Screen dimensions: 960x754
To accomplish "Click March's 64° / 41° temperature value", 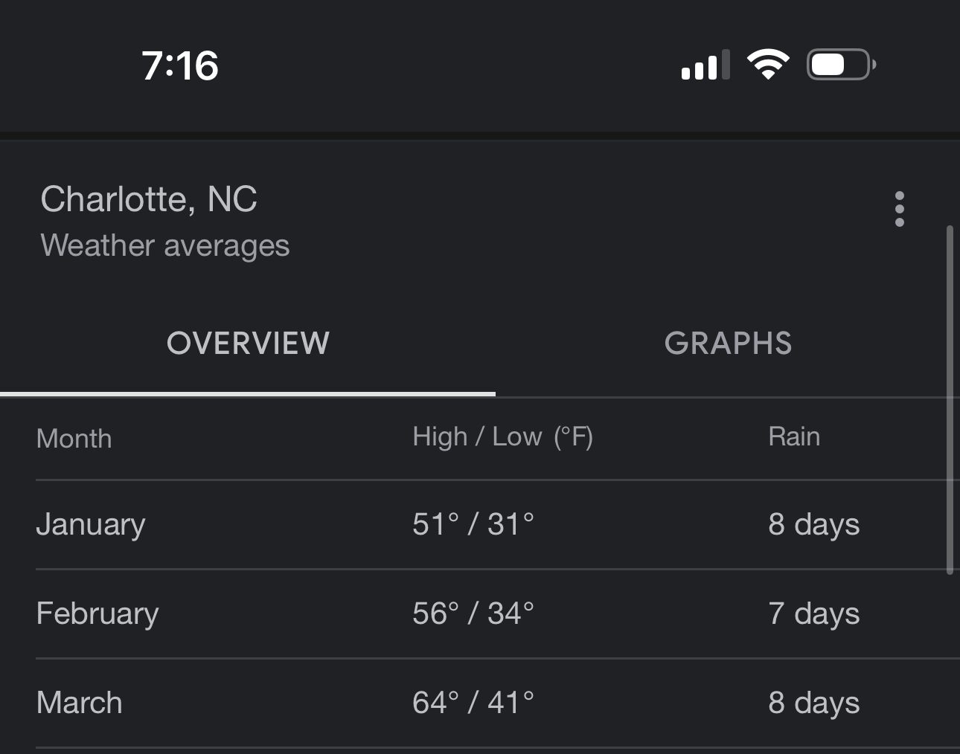I will click(473, 703).
